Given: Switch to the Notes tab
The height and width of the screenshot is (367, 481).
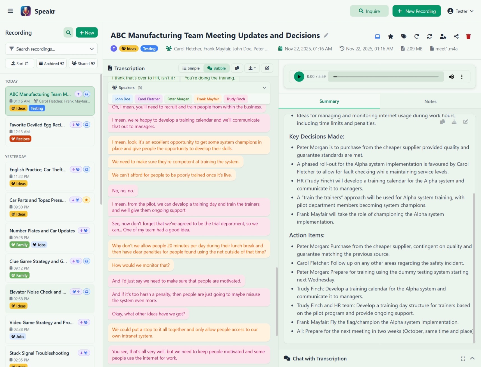Looking at the screenshot, I should tap(430, 101).
